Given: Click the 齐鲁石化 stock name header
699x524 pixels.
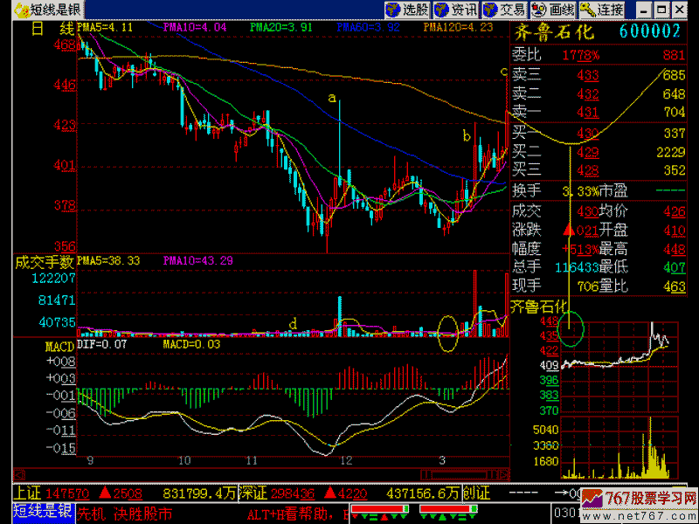Looking at the screenshot, I should 551,32.
